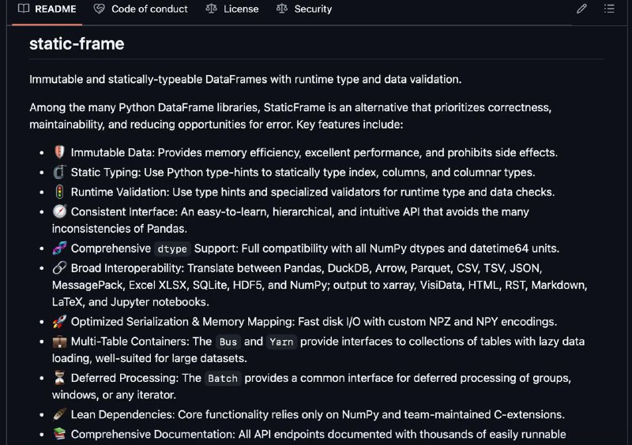Click the shield emoji beside Immutable Data
The width and height of the screenshot is (632, 445).
(x=59, y=152)
